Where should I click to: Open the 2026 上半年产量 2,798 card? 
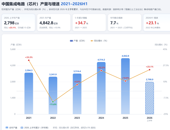click(18, 23)
